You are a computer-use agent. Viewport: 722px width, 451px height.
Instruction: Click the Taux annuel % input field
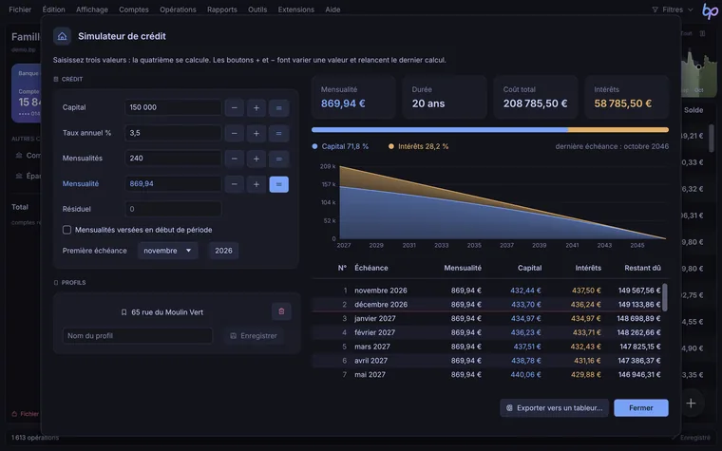tap(173, 133)
